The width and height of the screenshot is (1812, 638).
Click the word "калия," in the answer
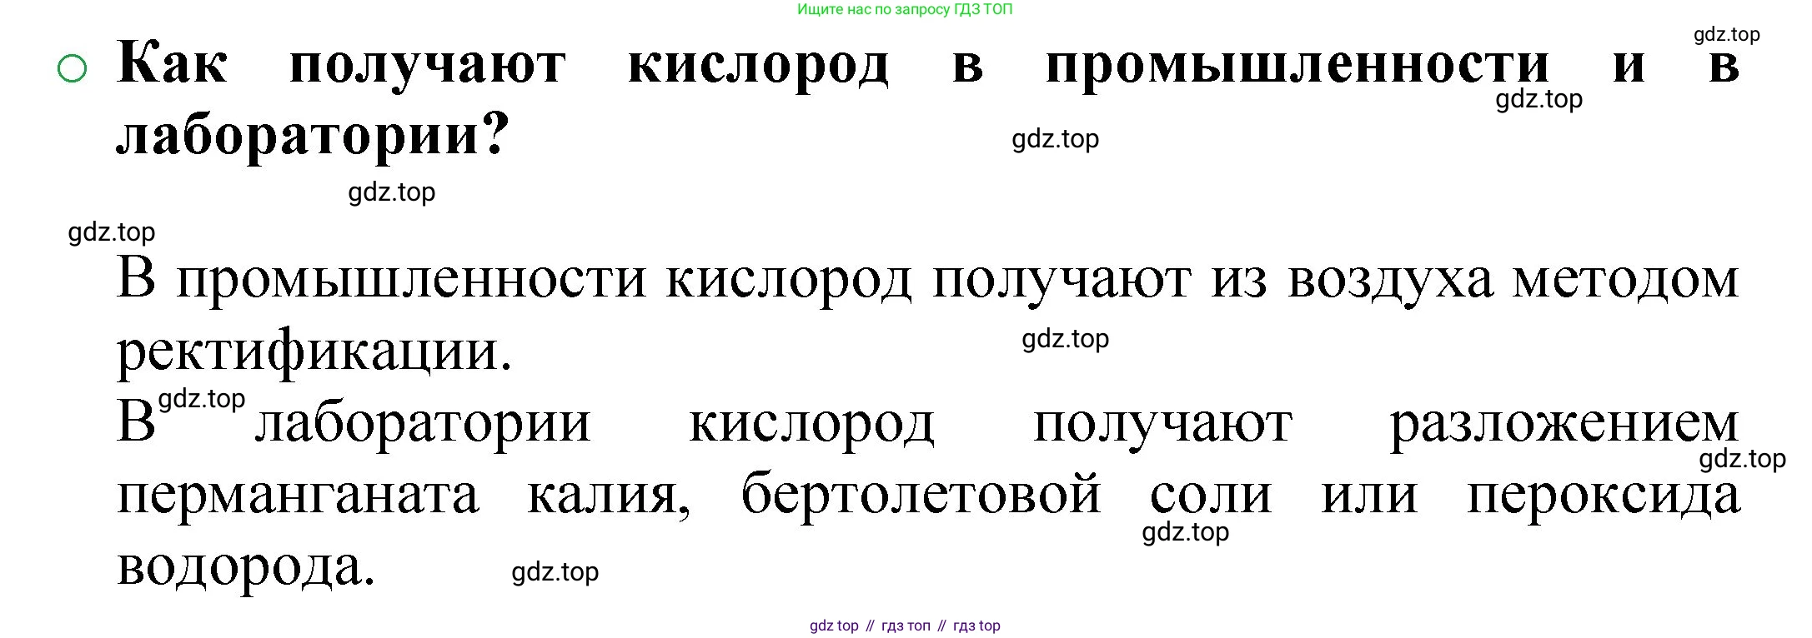(610, 501)
